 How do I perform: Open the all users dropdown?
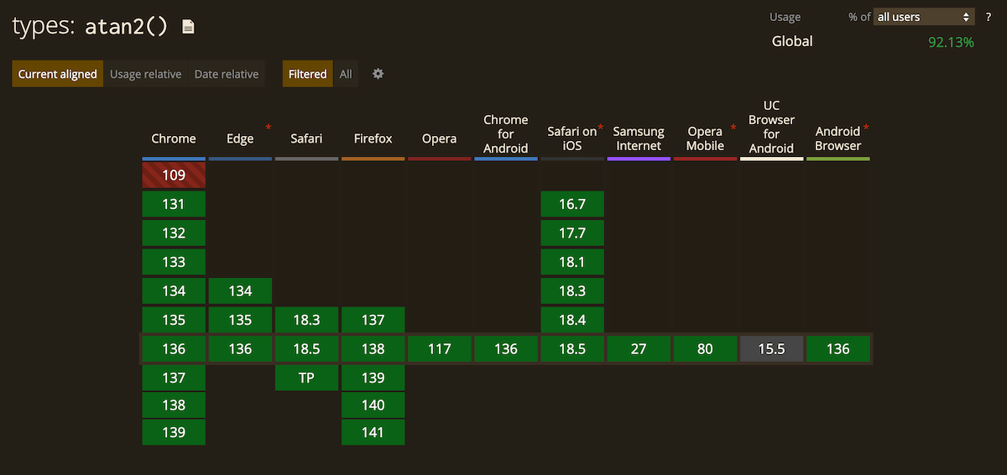coord(922,17)
